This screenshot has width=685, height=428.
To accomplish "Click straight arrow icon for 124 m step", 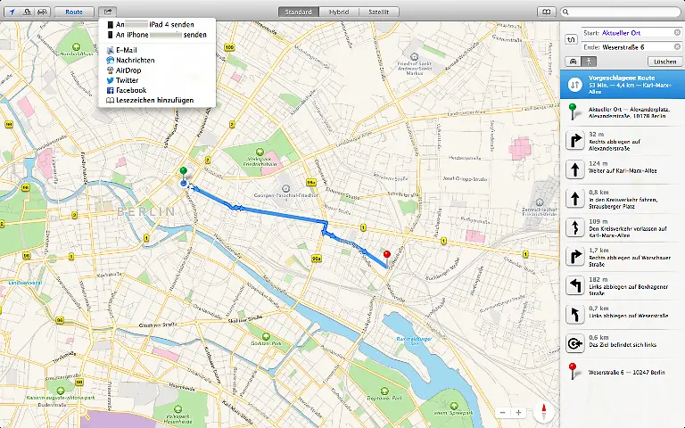I will 575,169.
